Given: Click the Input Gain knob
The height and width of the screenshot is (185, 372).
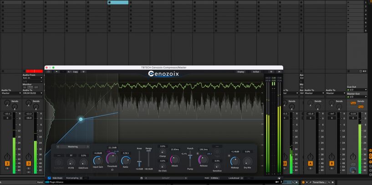Looking at the screenshot, I should click(x=97, y=160).
